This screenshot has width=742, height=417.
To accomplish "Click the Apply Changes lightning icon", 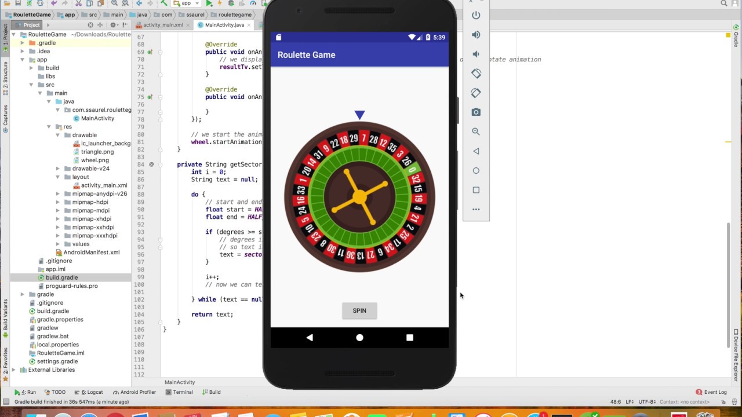I will tap(220, 3).
